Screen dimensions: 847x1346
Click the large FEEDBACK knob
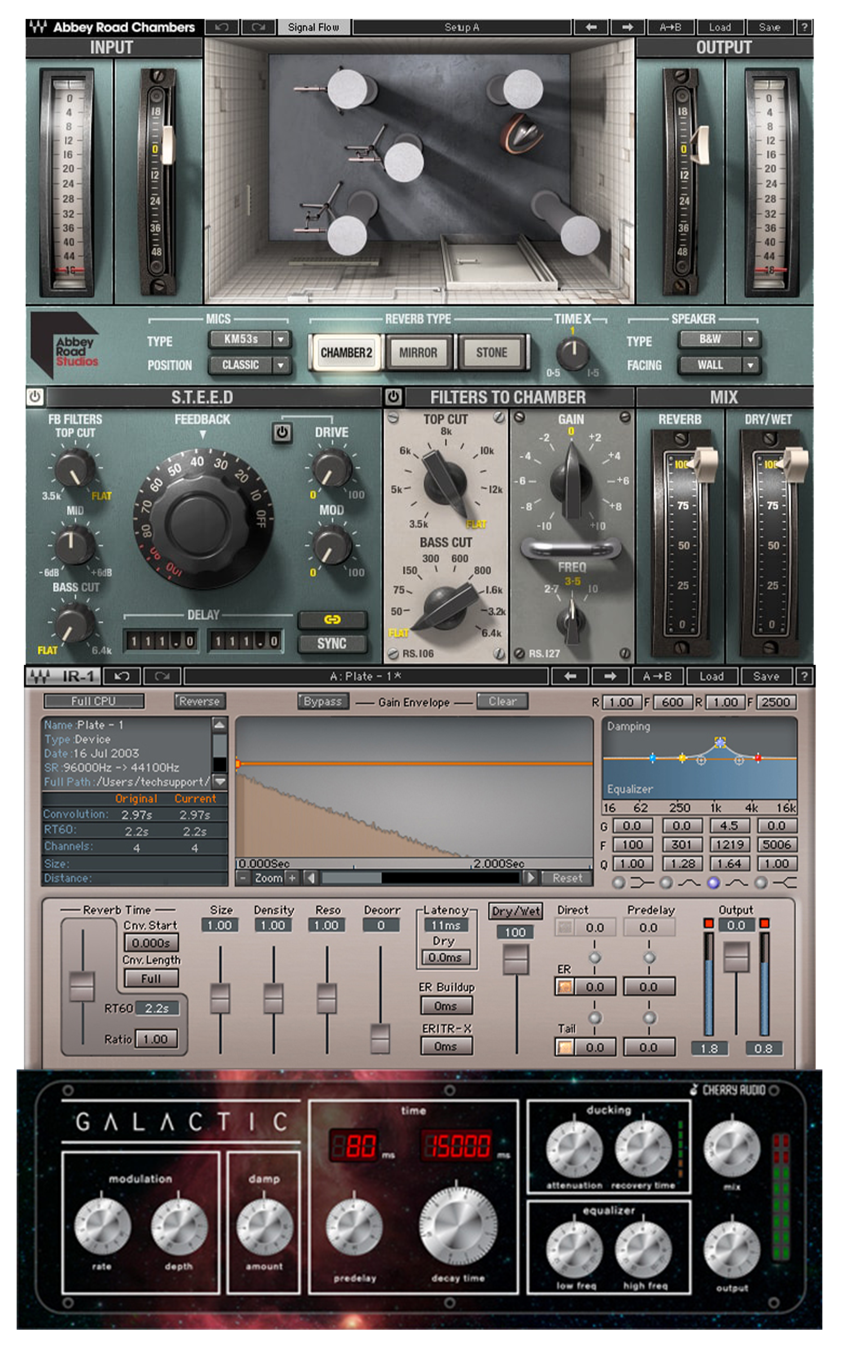tap(203, 520)
